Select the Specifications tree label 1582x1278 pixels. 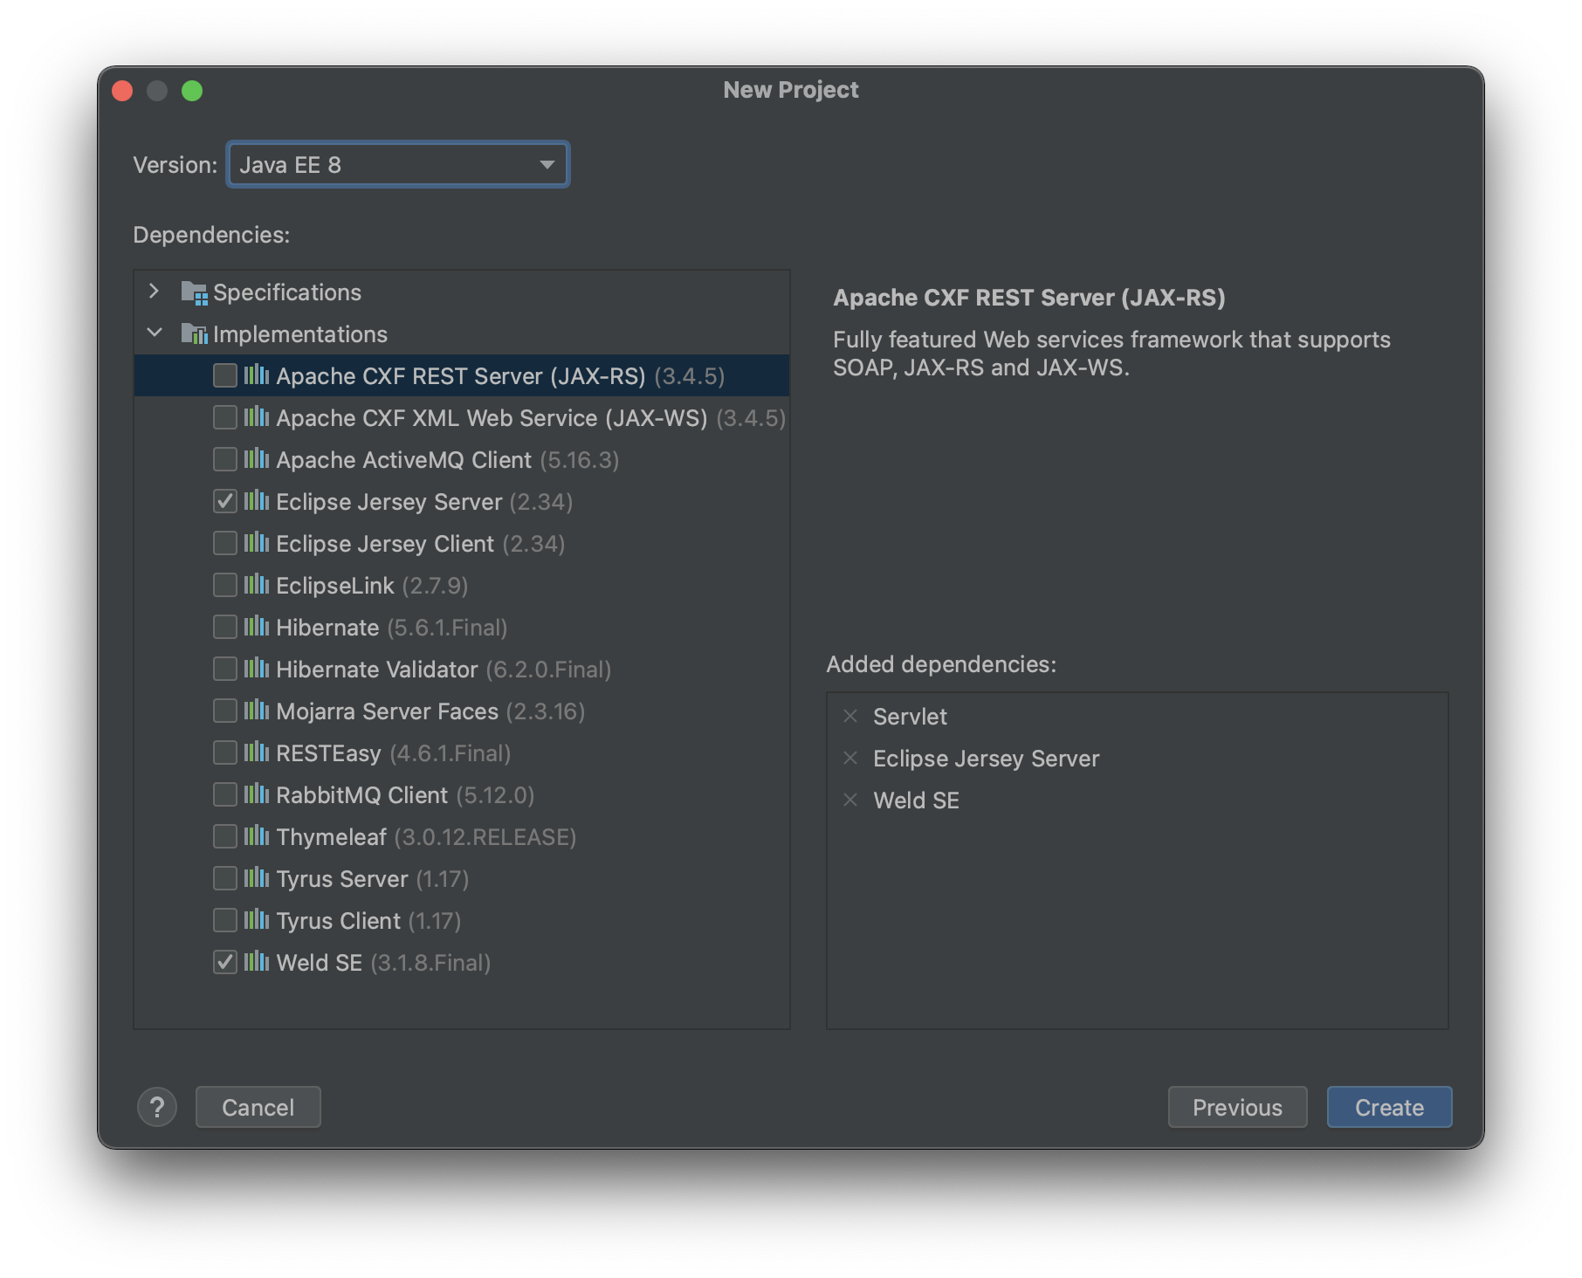point(287,292)
